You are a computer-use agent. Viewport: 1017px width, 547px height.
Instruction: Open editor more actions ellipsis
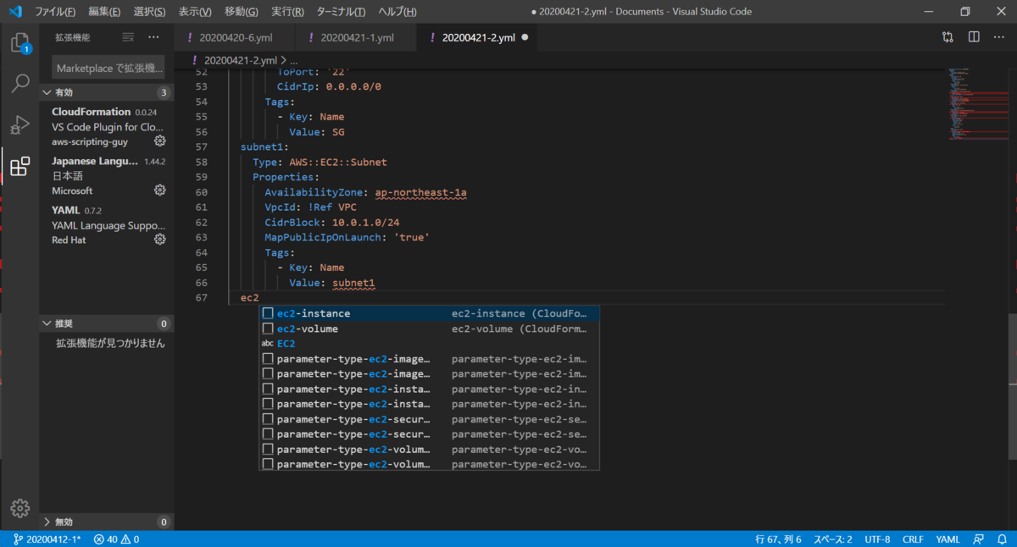[x=1000, y=37]
